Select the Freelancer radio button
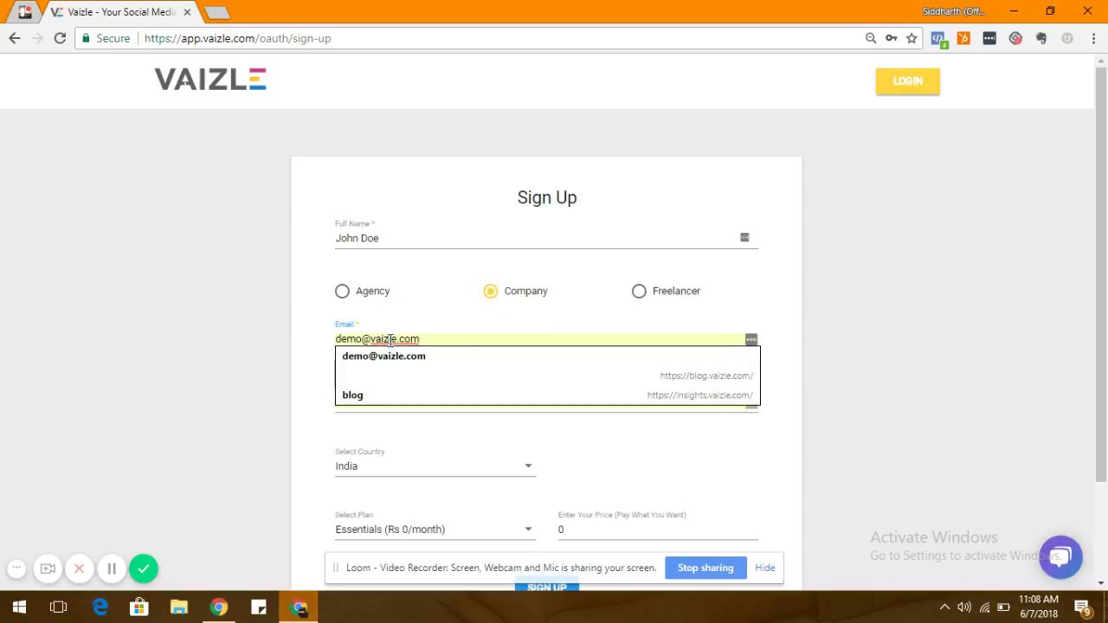Screen dimensions: 1108x623 coord(639,292)
